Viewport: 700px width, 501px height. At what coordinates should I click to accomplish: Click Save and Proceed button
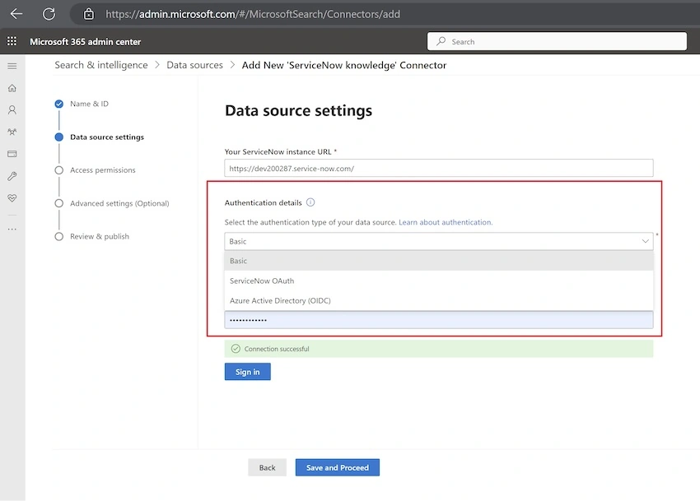pos(338,467)
